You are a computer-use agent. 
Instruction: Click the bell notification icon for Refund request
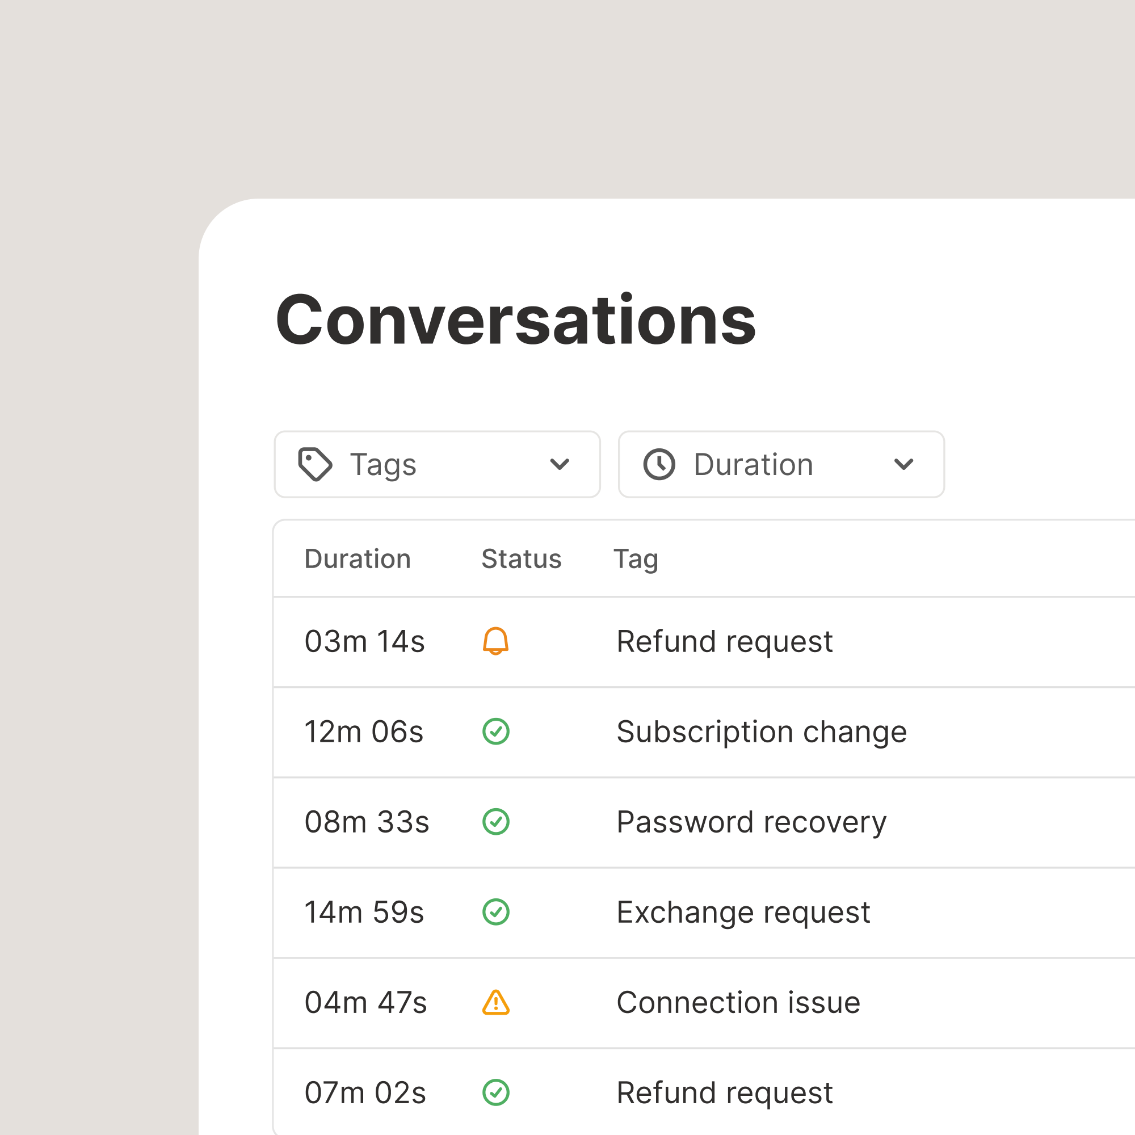[x=495, y=641]
